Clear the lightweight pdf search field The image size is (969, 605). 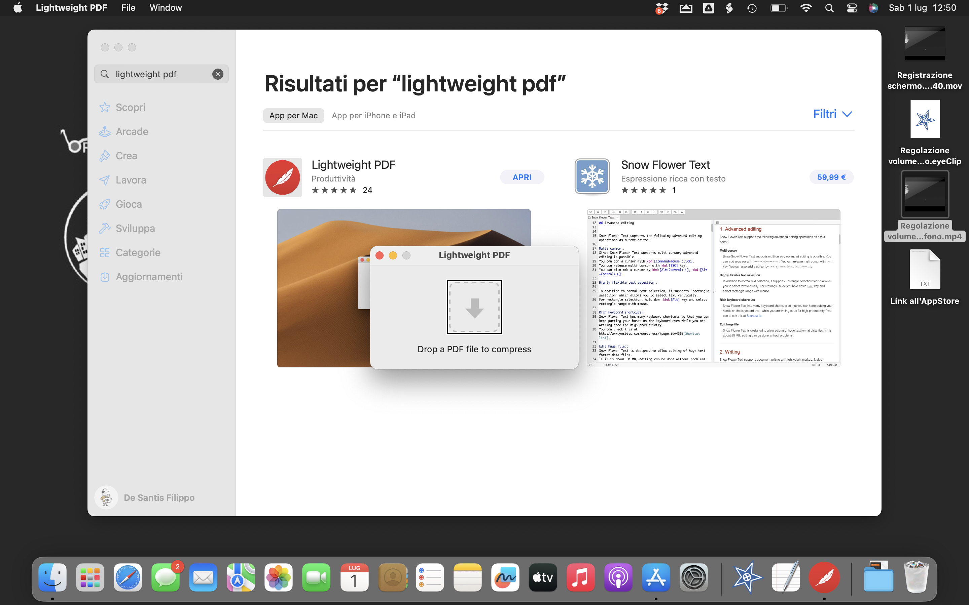(x=218, y=74)
